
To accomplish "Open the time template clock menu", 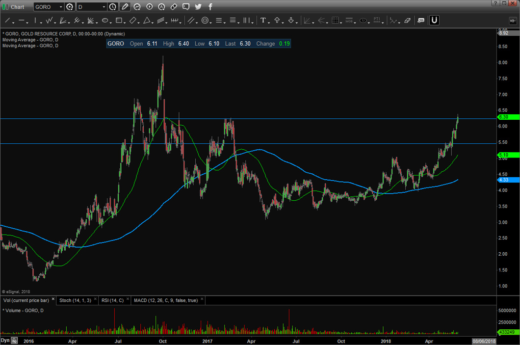I will click(113, 7).
